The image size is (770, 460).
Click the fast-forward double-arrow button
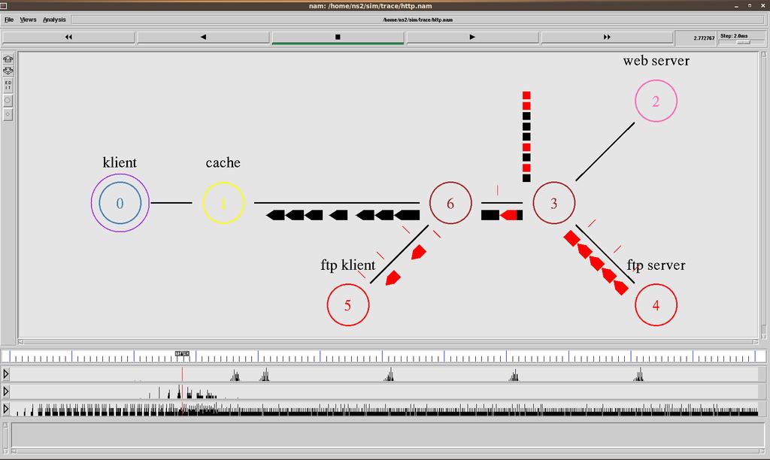pyautogui.click(x=607, y=37)
